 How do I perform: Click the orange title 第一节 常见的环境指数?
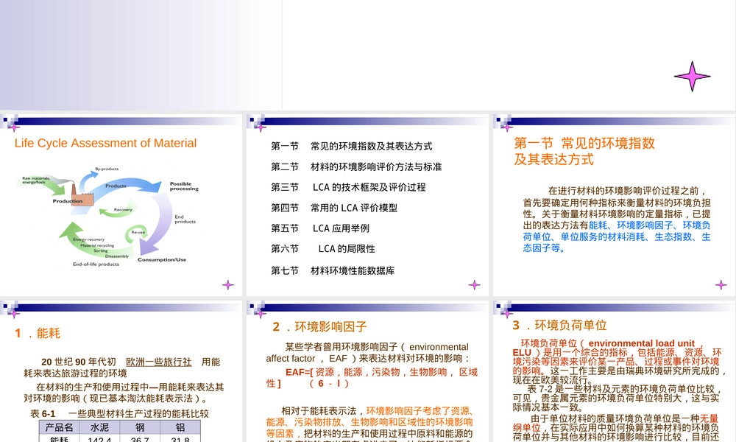point(584,151)
